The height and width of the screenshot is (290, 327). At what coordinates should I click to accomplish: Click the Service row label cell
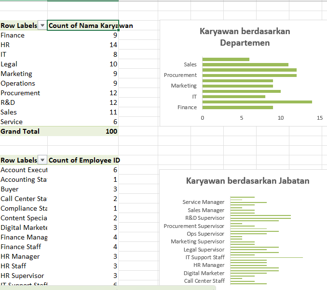12,122
